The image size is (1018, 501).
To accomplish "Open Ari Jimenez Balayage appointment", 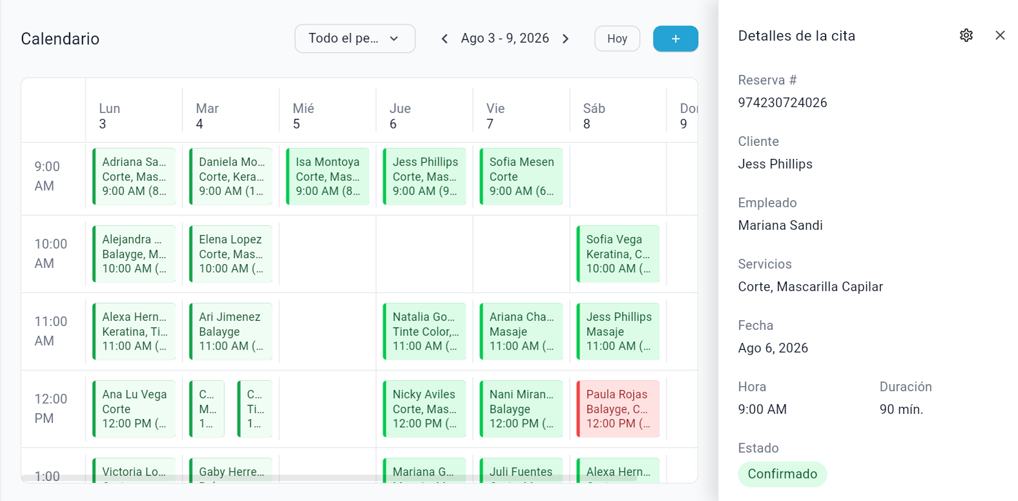I will point(231,331).
